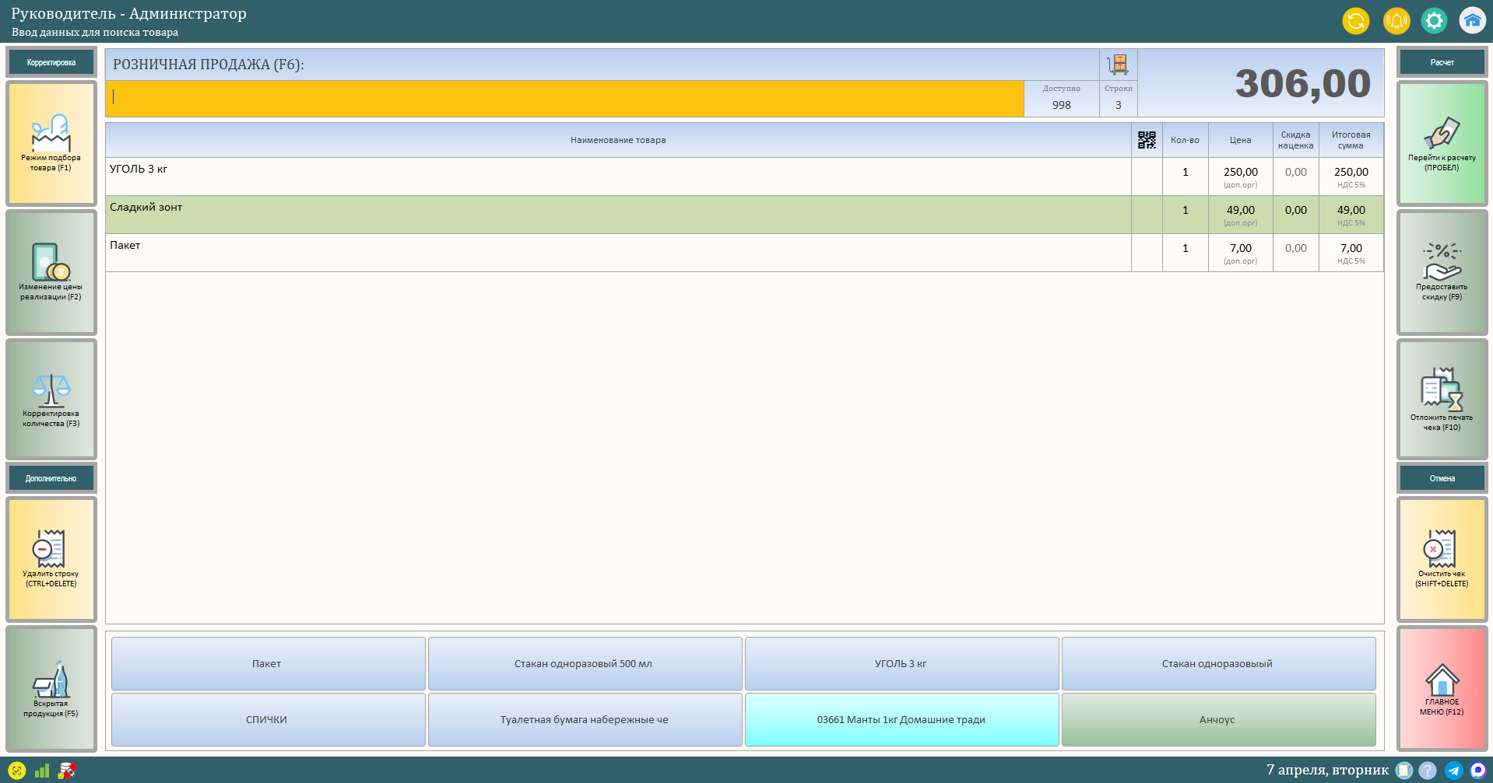Viewport: 1493px width, 783px height.
Task: Click the yellow refresh sync icon
Action: (1355, 21)
